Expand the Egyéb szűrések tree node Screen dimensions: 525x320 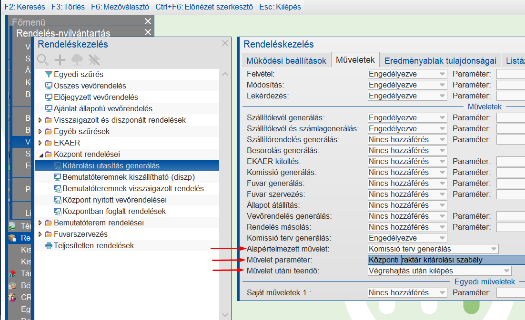click(x=40, y=131)
